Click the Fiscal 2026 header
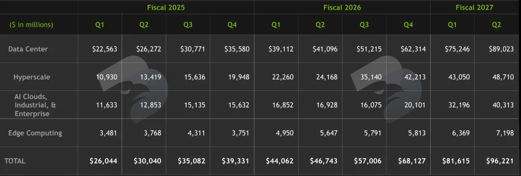The image size is (521, 176). (342, 7)
